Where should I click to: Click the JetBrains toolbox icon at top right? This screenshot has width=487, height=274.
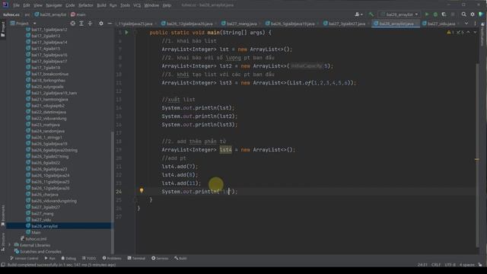click(x=481, y=14)
